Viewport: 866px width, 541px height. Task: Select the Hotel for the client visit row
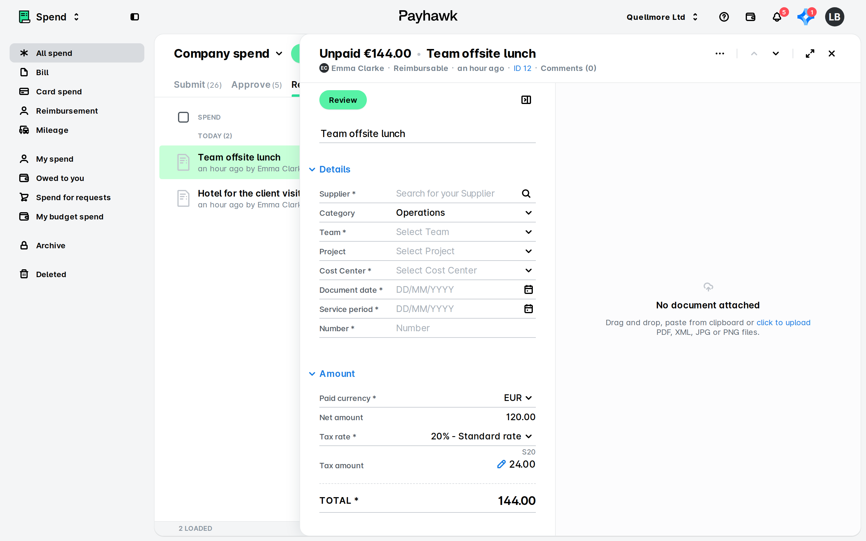229,198
